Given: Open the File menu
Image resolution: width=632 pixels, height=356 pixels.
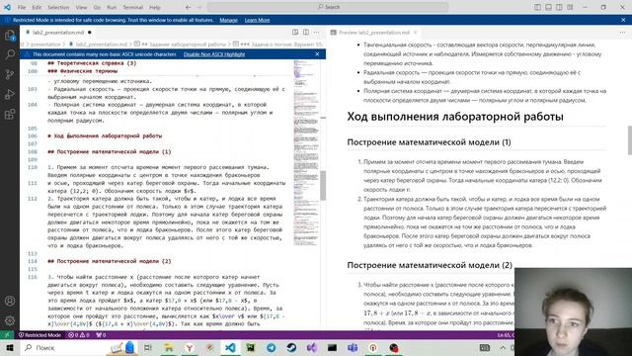Looking at the screenshot, I should tap(22, 7).
